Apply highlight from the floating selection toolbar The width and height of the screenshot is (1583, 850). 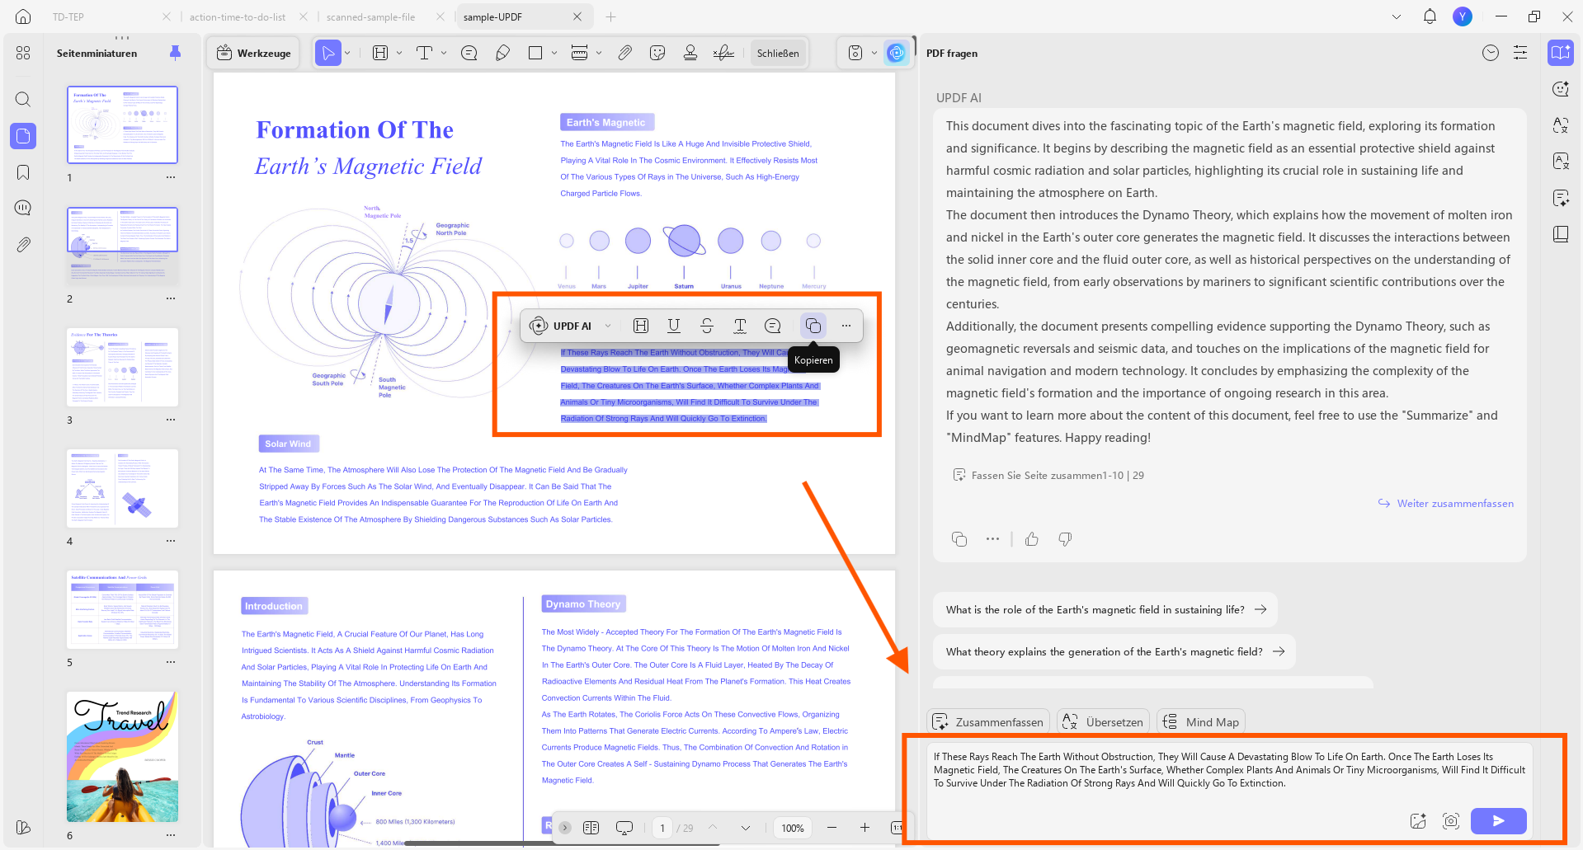[x=641, y=326]
